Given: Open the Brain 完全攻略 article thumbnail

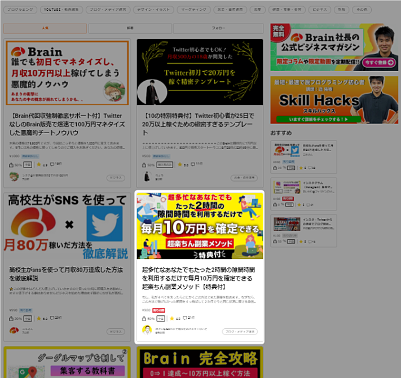Looking at the screenshot, I should click(x=200, y=363).
